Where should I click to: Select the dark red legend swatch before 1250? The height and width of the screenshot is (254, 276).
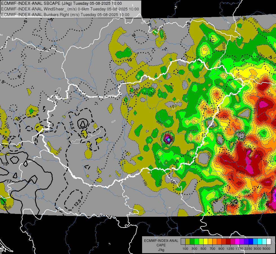pyautogui.click(x=228, y=242)
